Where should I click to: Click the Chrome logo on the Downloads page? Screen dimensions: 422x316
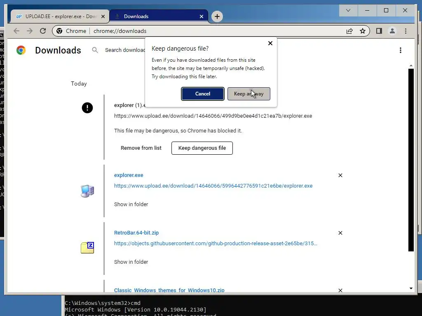(21, 50)
